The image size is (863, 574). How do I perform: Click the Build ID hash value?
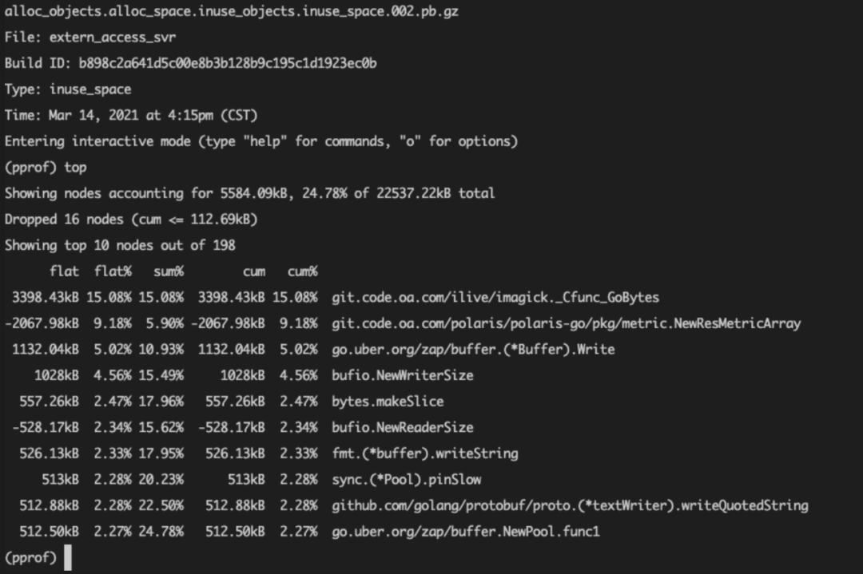pos(227,63)
